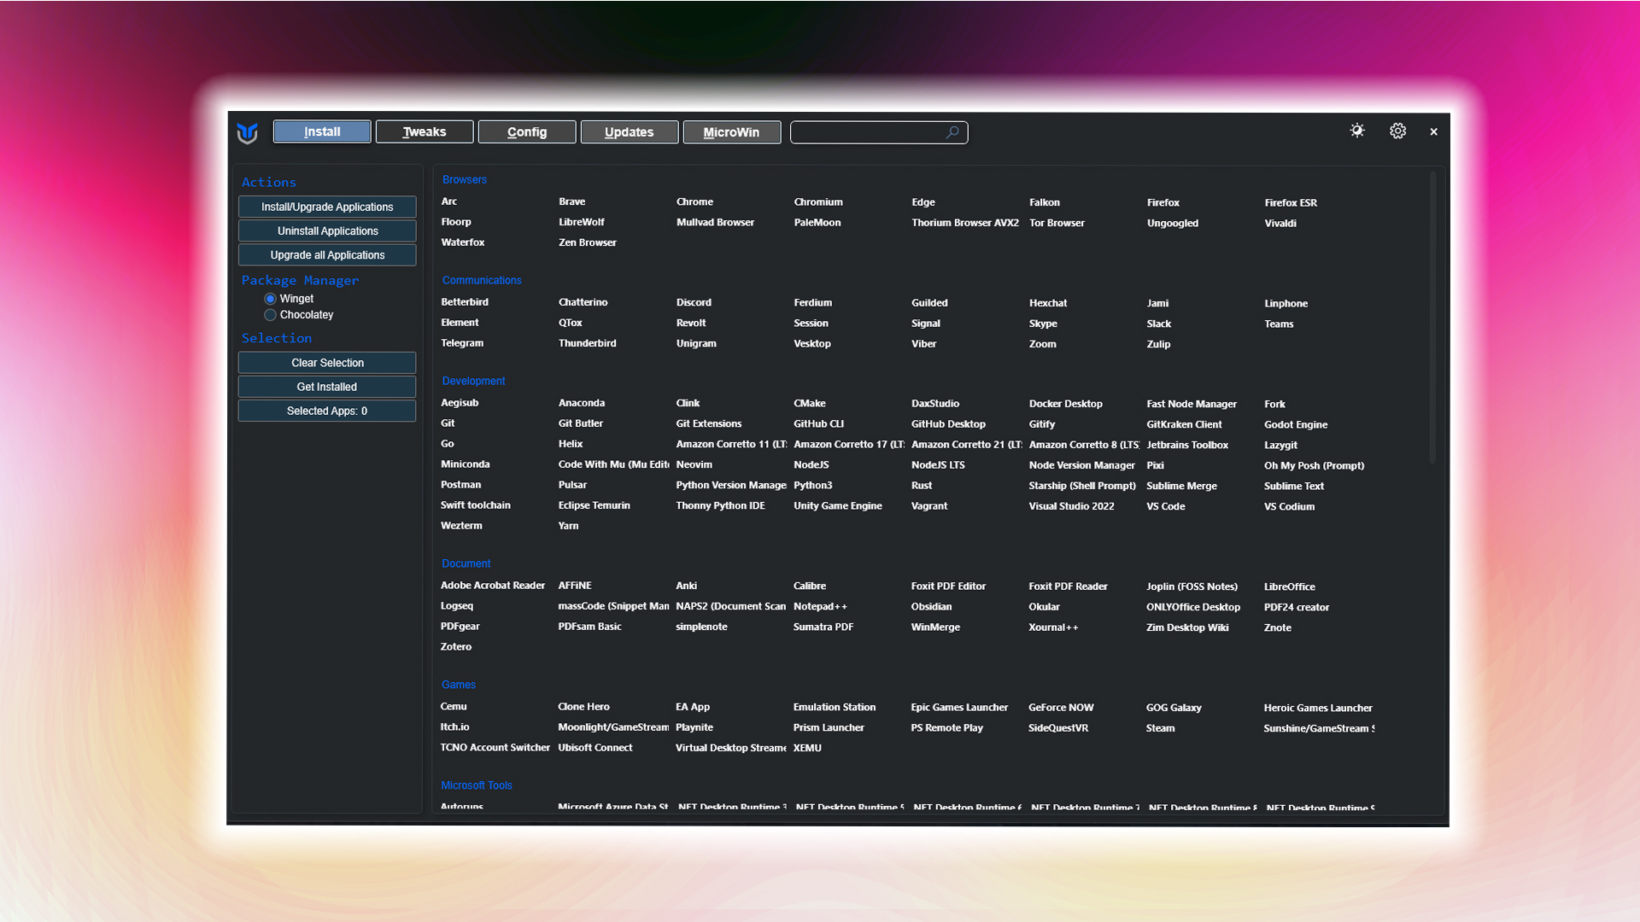1640x922 pixels.
Task: Select Chrome in Browsers
Action: pyautogui.click(x=694, y=201)
